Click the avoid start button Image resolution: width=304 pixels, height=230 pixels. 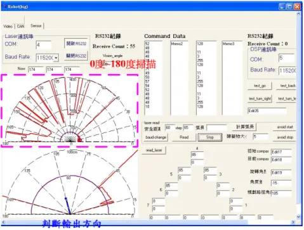tap(285, 127)
